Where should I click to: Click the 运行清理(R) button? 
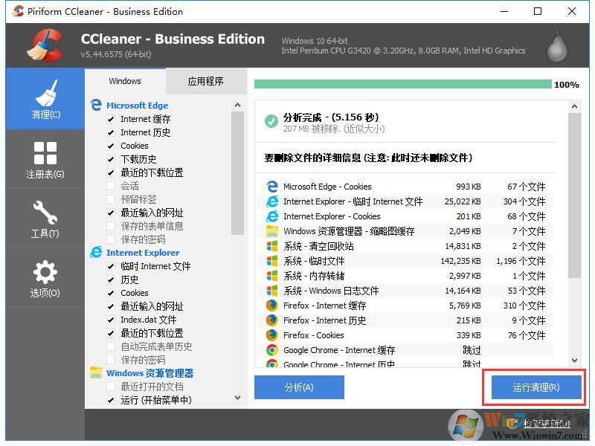coord(535,387)
